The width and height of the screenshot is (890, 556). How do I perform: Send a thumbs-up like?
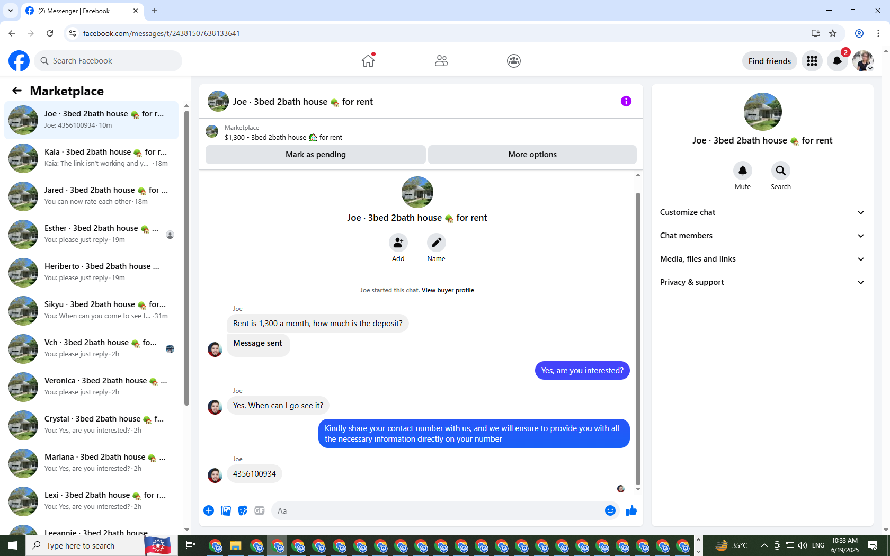tap(631, 510)
